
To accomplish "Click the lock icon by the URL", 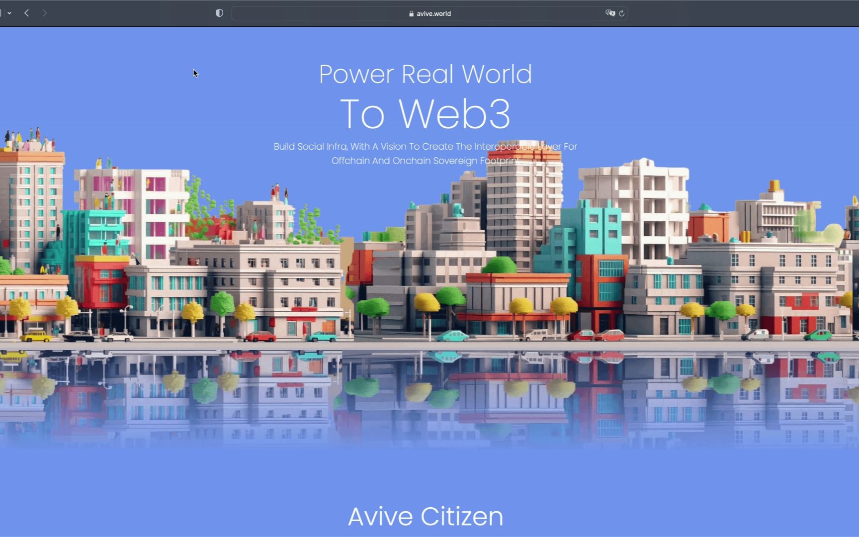I will 411,14.
